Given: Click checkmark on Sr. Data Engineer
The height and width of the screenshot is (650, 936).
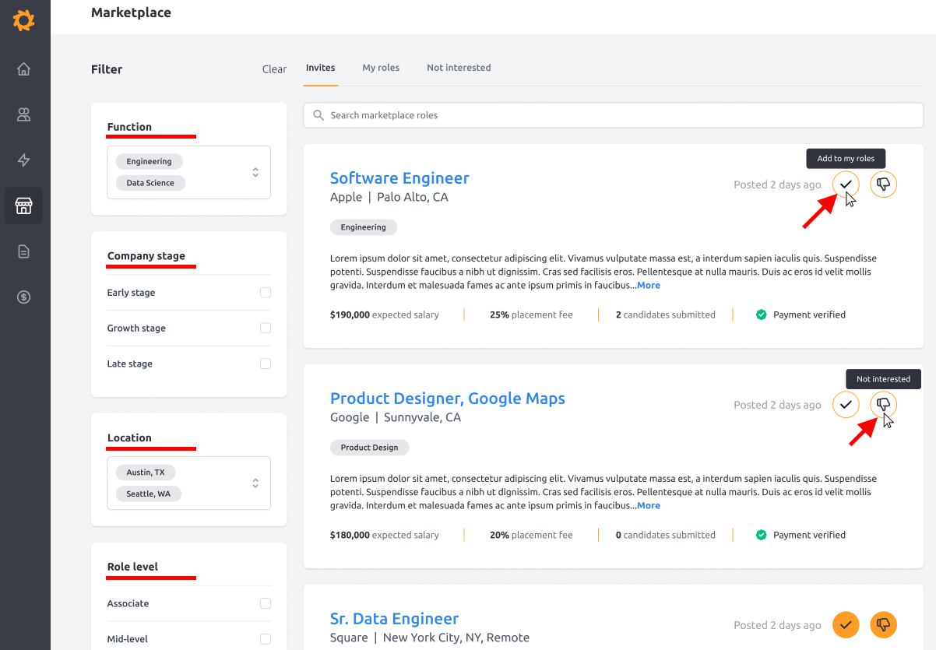Looking at the screenshot, I should [846, 624].
